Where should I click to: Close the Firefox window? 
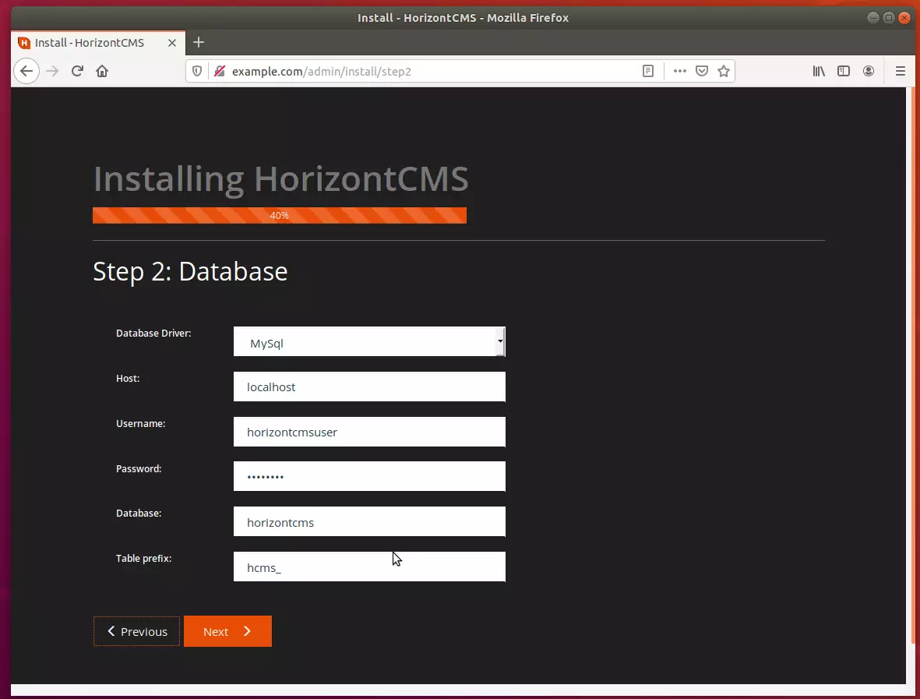click(x=904, y=18)
